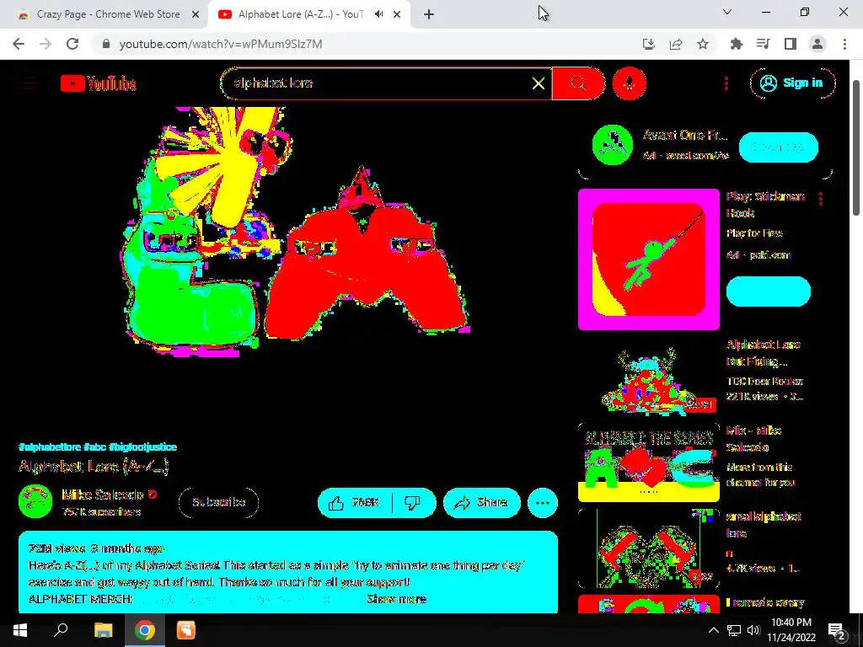Open Mike Salcedo channel avatar

point(35,501)
